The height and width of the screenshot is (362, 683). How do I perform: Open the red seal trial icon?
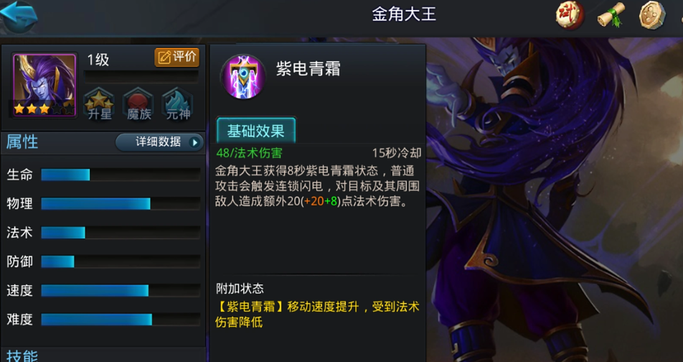pyautogui.click(x=570, y=15)
